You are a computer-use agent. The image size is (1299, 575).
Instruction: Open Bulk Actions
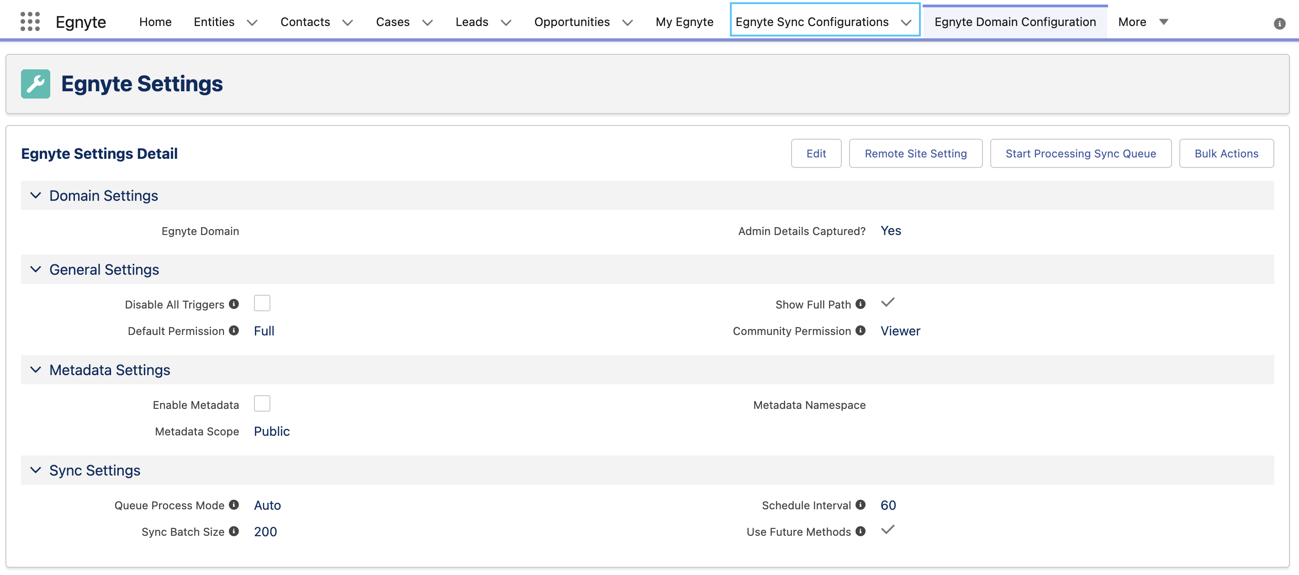(1226, 153)
